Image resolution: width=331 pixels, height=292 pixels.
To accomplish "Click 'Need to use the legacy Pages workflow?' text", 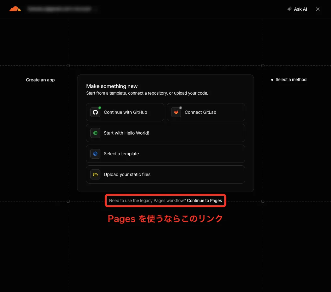I will click(x=147, y=201).
